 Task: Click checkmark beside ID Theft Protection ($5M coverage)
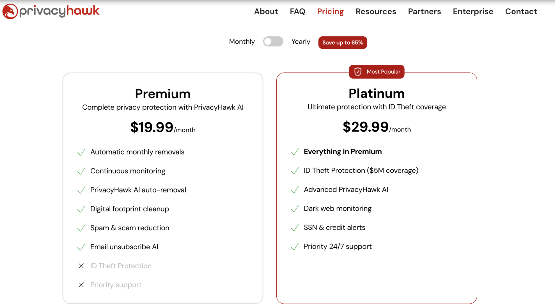coord(295,171)
